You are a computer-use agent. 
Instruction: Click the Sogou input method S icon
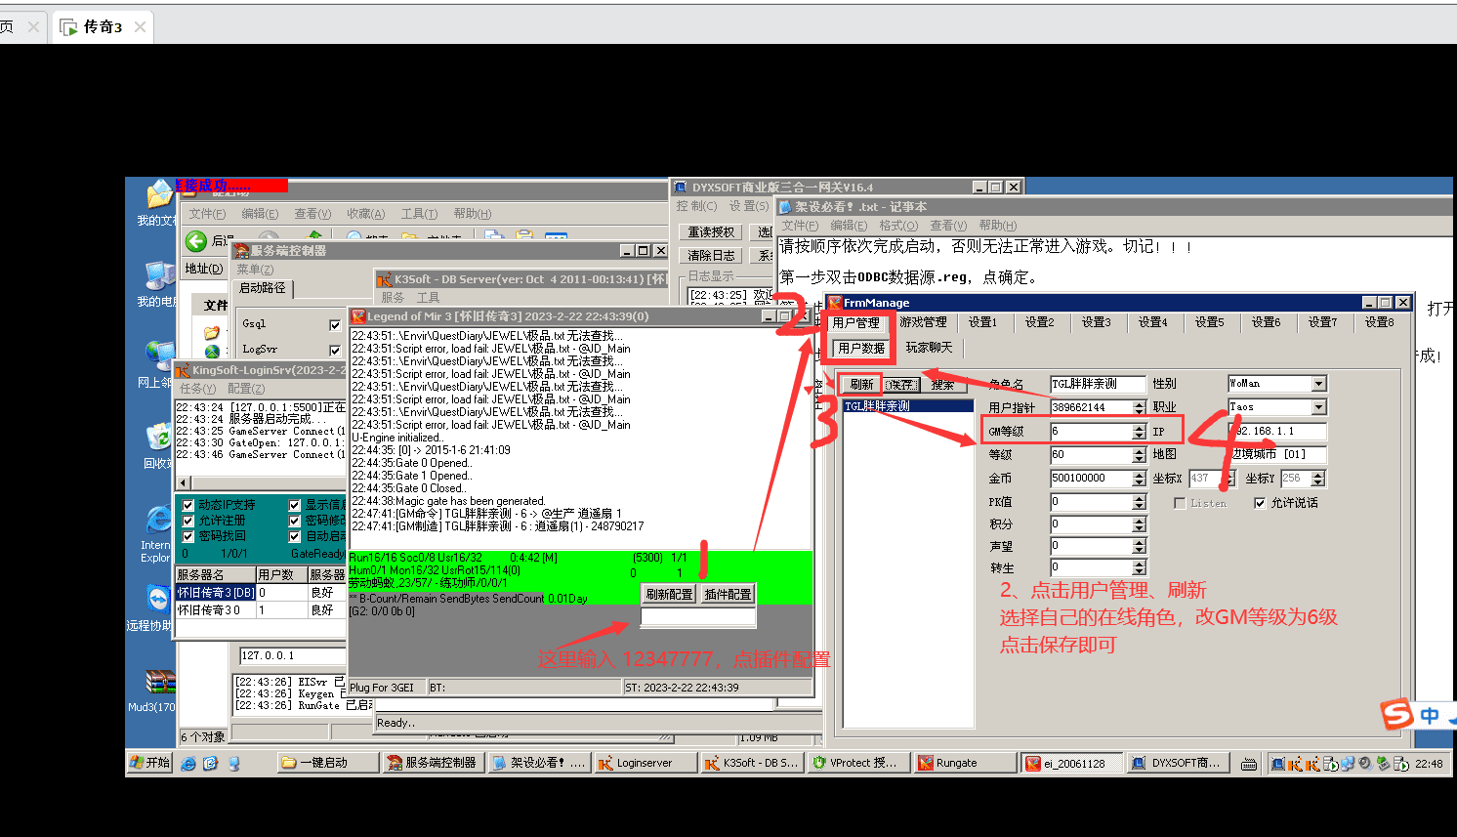(1397, 714)
